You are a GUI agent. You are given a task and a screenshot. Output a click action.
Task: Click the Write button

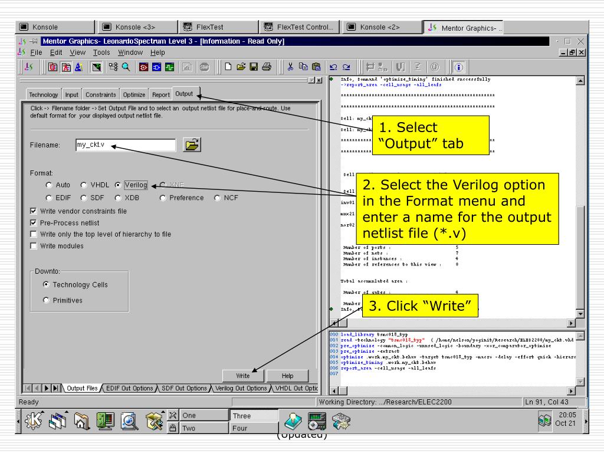(242, 376)
